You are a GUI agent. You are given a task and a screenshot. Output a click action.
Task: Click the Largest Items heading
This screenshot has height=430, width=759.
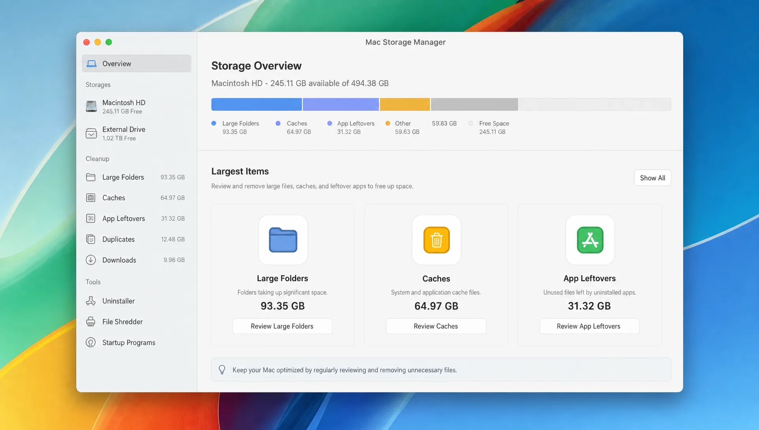(x=240, y=171)
